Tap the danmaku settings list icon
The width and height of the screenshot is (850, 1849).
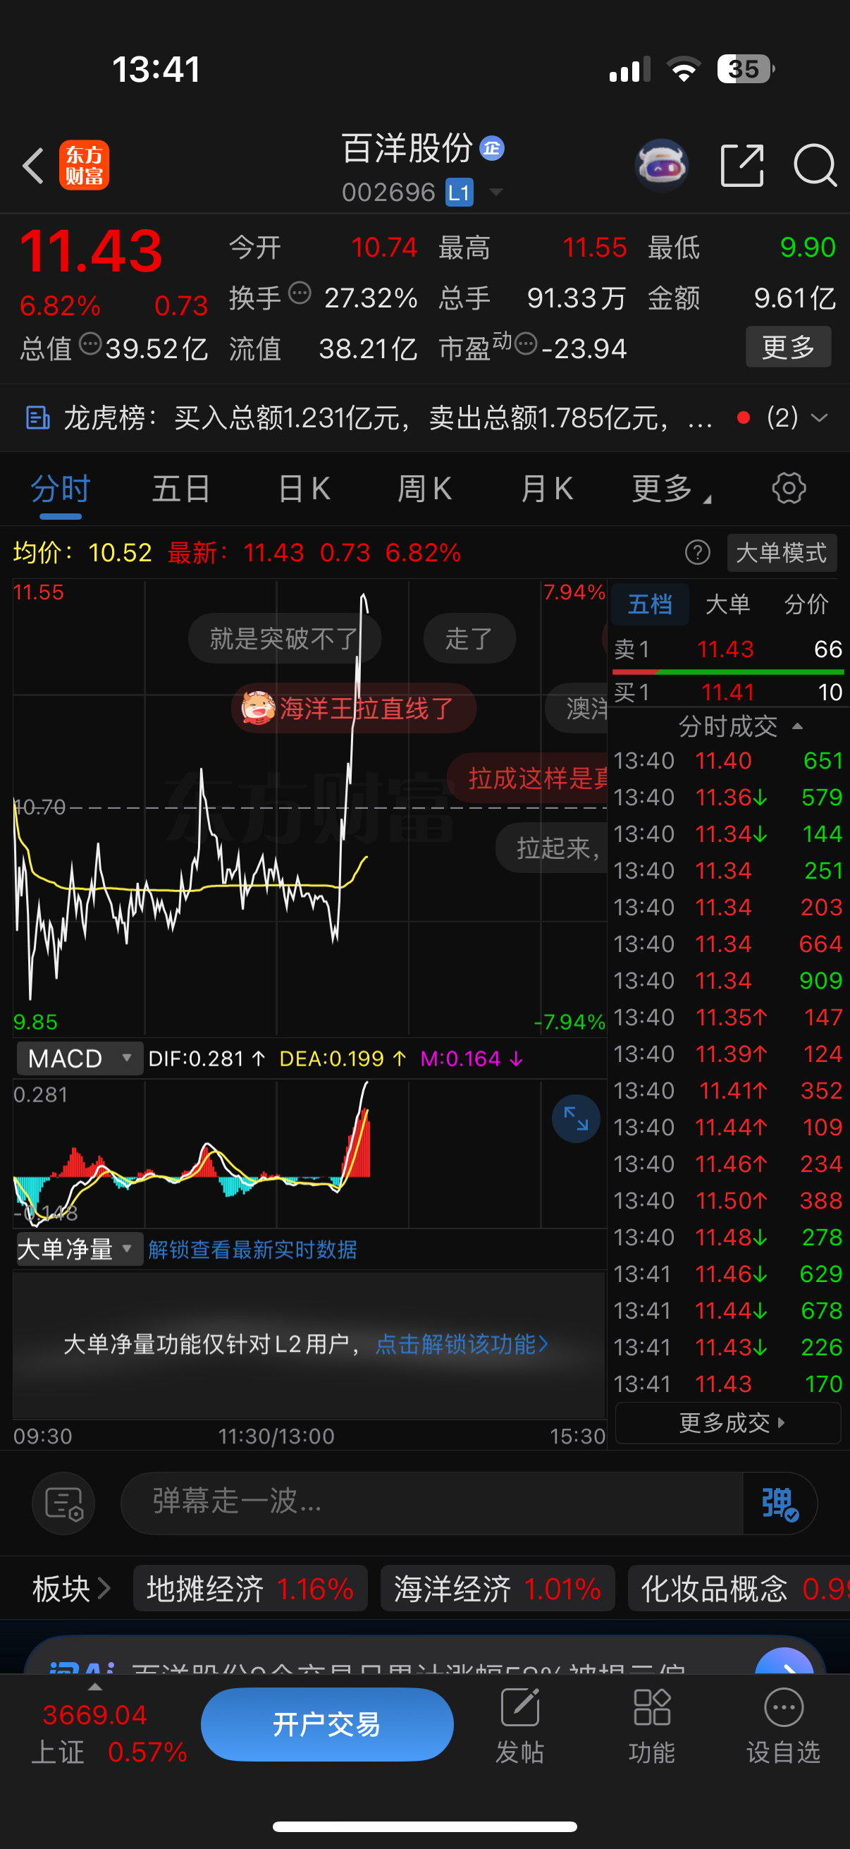[64, 1503]
